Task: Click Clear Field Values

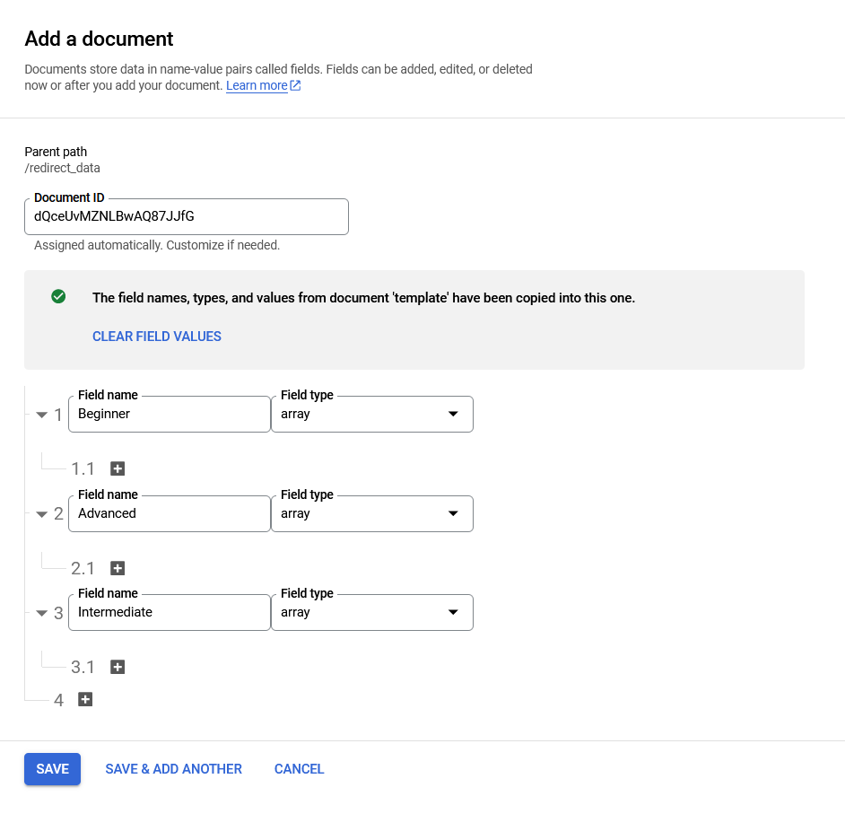Action: [x=157, y=337]
